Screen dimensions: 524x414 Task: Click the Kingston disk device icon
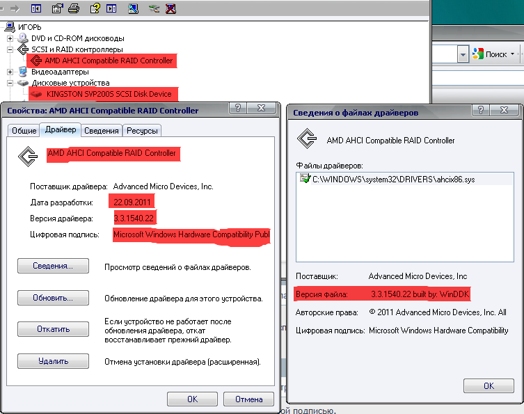[x=36, y=94]
